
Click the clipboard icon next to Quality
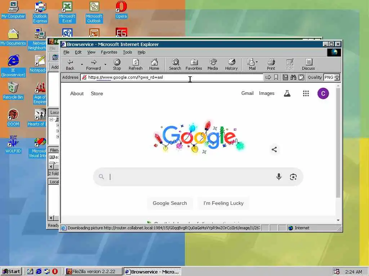pyautogui.click(x=301, y=77)
